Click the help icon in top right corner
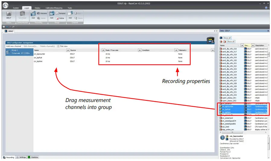This screenshot has height=161, width=271. (266, 8)
